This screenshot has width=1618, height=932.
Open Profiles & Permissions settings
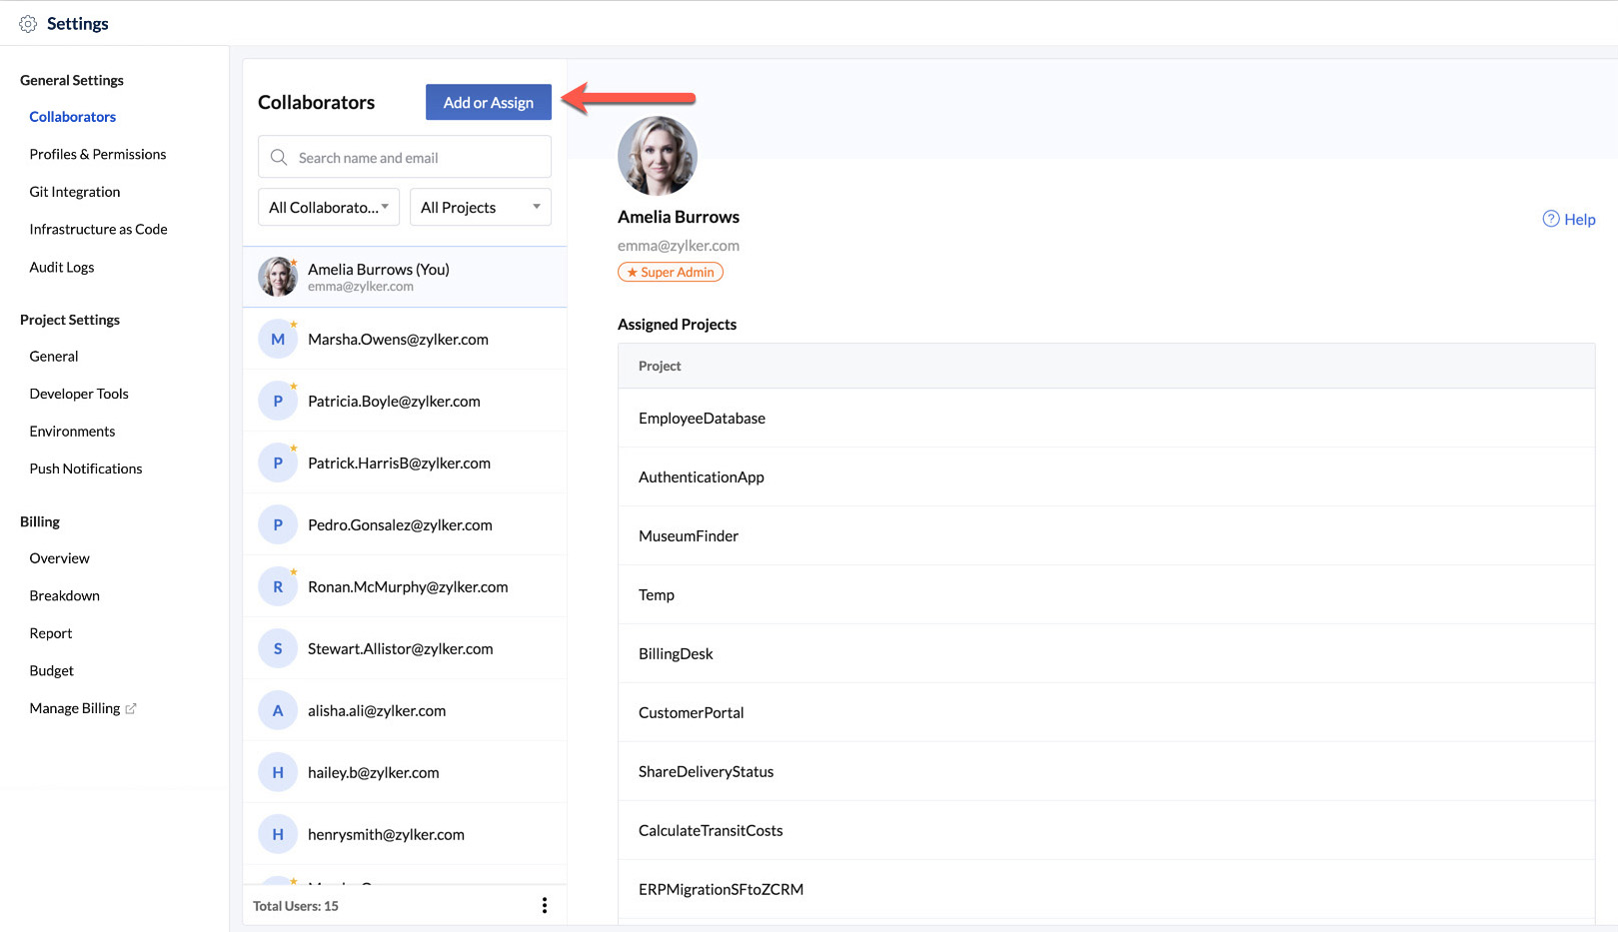coord(98,155)
